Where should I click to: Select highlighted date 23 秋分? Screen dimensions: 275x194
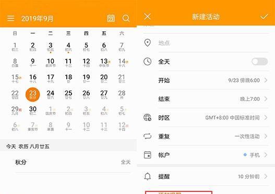[33, 94]
